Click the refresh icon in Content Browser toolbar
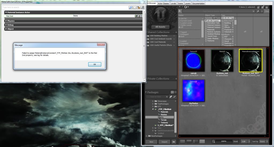Viewport: 274px width, 147px height. tap(186, 7)
